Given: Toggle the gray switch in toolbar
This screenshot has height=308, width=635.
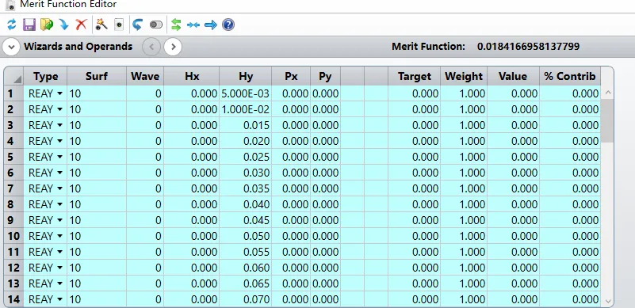Looking at the screenshot, I should (x=156, y=25).
